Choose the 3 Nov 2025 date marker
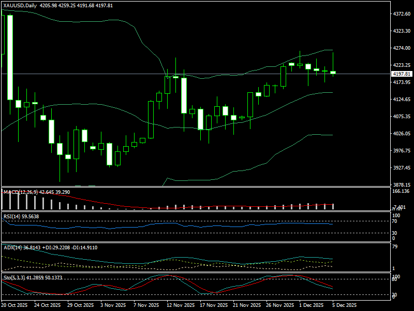414x311 pixels. 113,305
